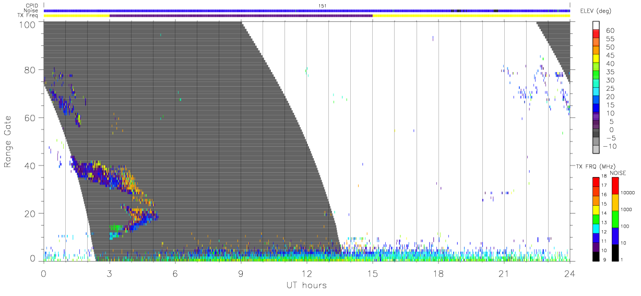Image resolution: width=641 pixels, height=296 pixels.
Task: Pick the blue segment of the NOISE colorbar
Action: tap(614, 235)
